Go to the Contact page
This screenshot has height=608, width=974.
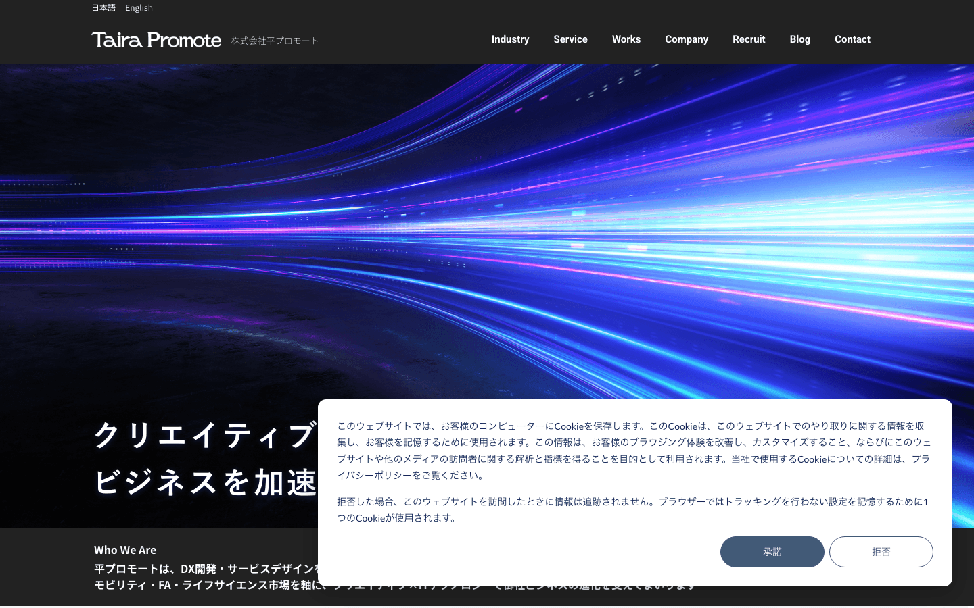tap(852, 39)
